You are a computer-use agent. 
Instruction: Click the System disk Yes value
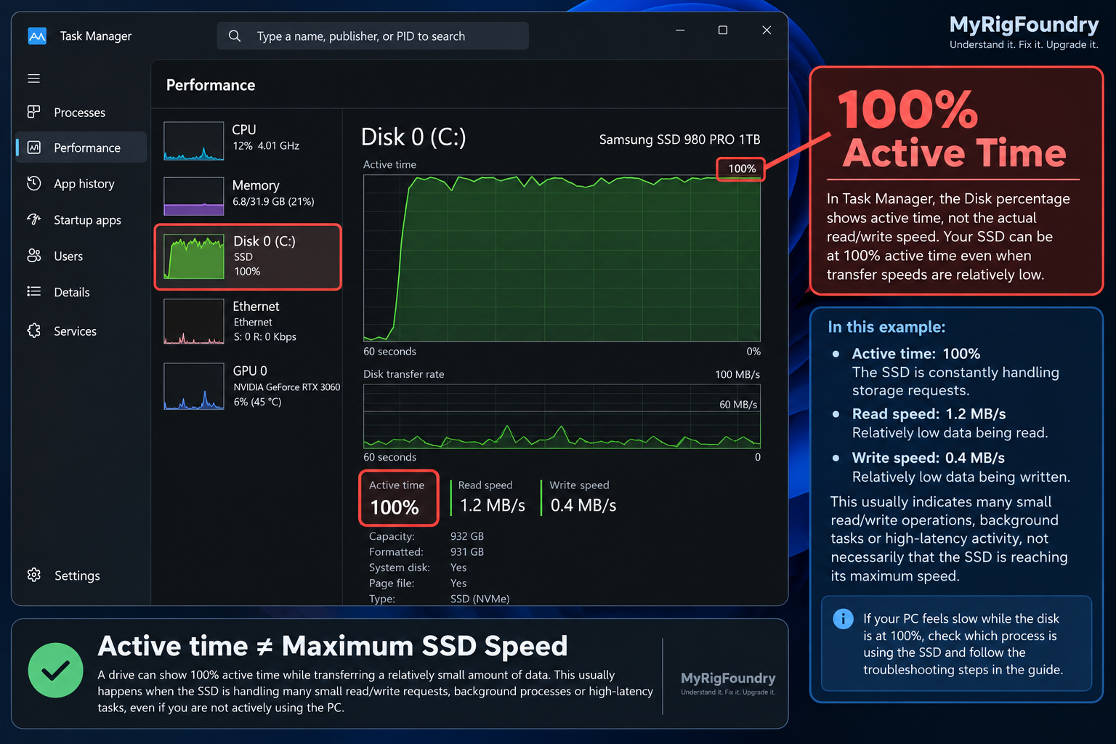click(x=458, y=567)
